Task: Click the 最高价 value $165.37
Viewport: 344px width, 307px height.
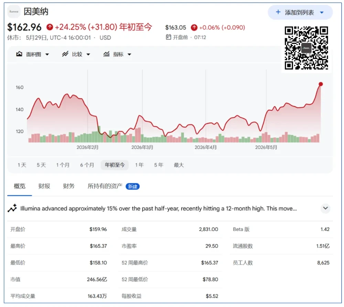Action: tap(98, 246)
